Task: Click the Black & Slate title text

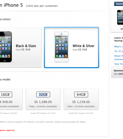Action: 26,46
